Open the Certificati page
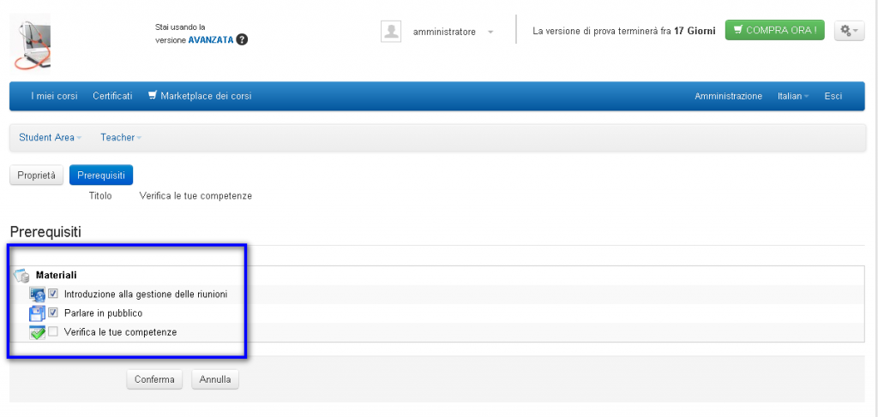The width and height of the screenshot is (878, 417). [112, 96]
